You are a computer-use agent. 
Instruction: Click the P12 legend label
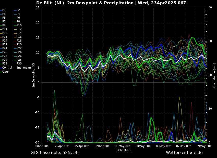click(18, 29)
